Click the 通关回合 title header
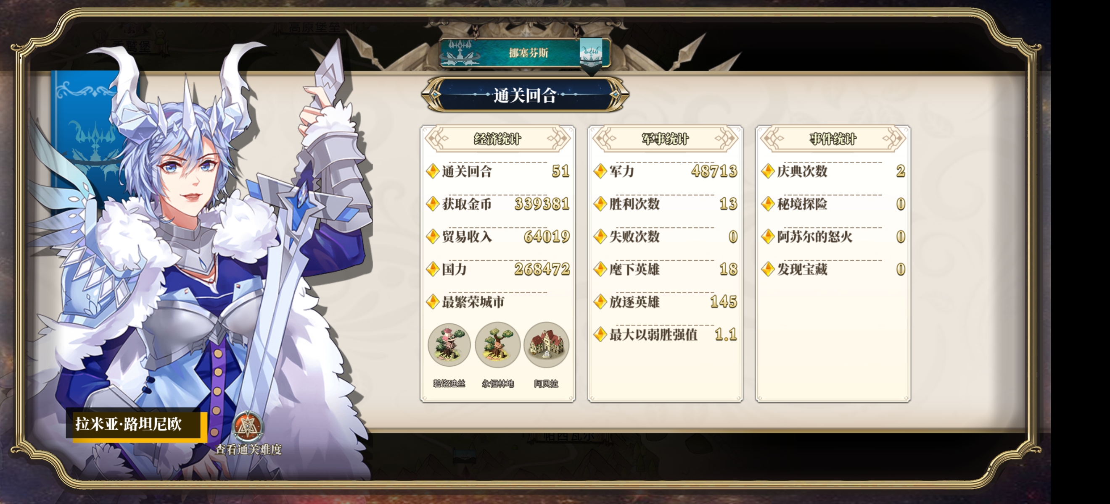Viewport: 1110px width, 504px height. pos(525,94)
